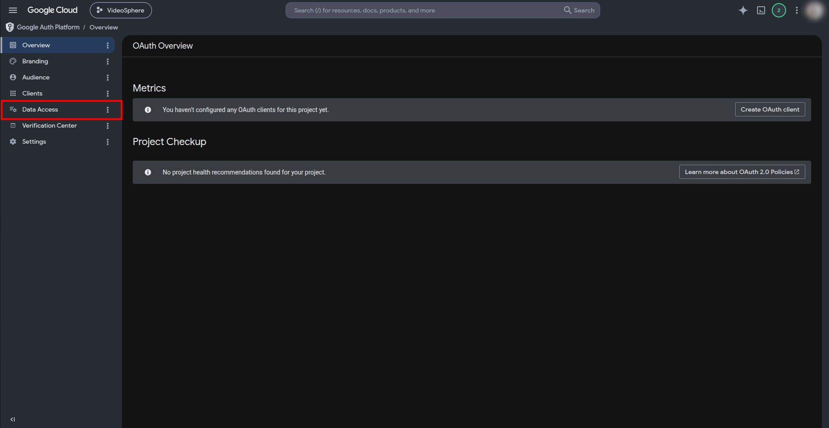Click the Verification Center checkbox icon

click(13, 125)
